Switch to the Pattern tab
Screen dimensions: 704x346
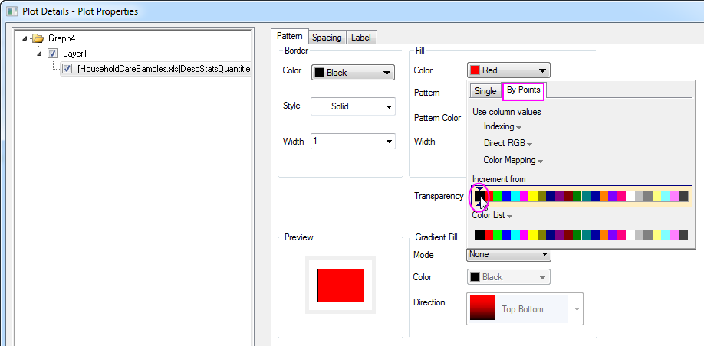tap(290, 36)
